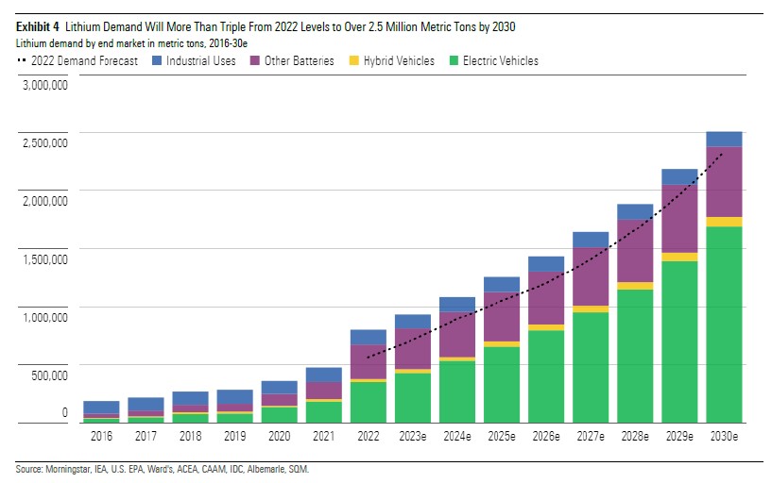Click the Hybrid Vehicles yellow legend swatch
The width and height of the screenshot is (772, 483).
[x=354, y=61]
